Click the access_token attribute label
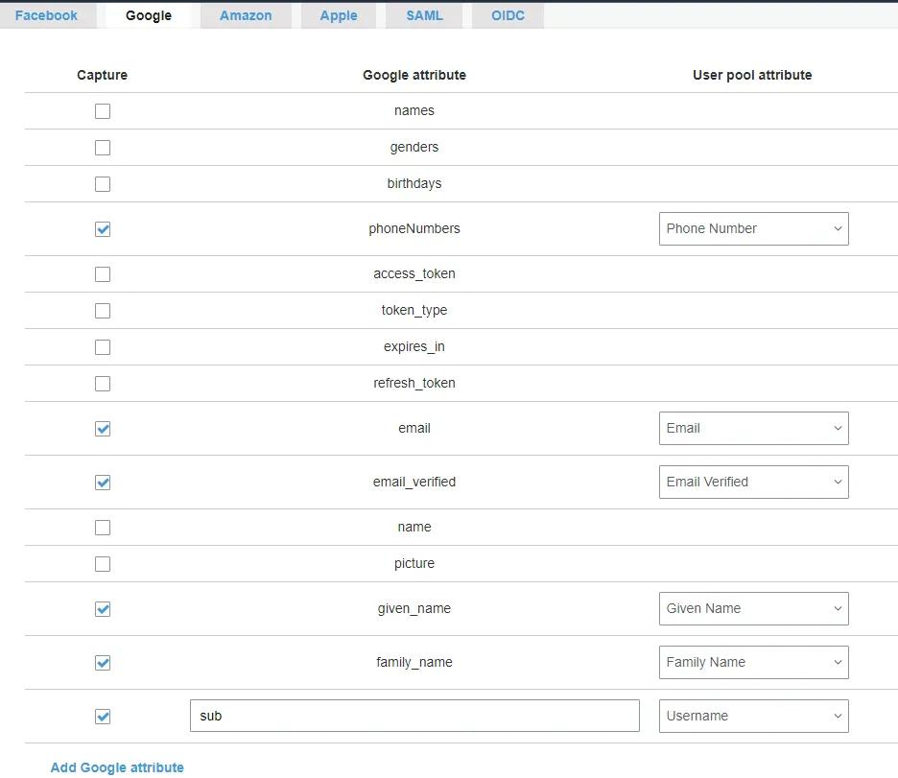The image size is (898, 778). tap(414, 273)
